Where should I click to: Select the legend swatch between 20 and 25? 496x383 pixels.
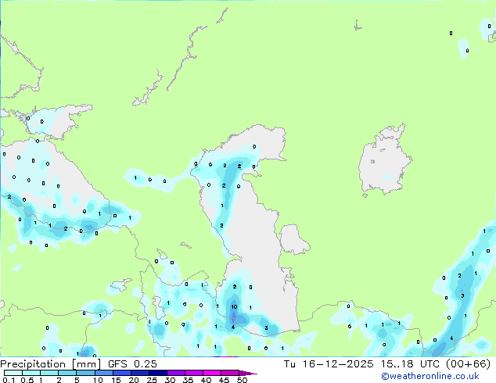[x=140, y=373]
